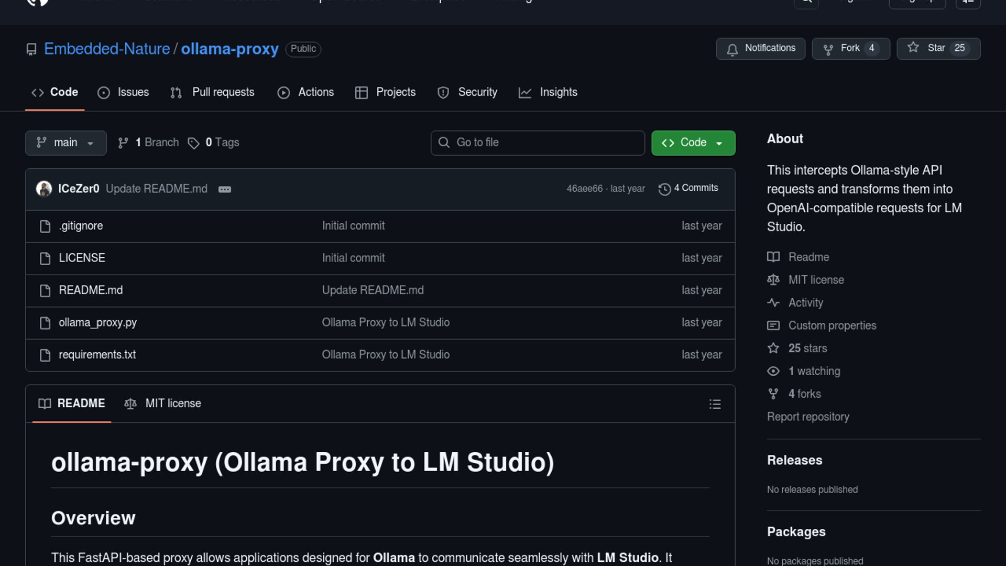Viewport: 1006px width, 566px height.
Task: Select the MIT license tab in README
Action: coord(162,404)
